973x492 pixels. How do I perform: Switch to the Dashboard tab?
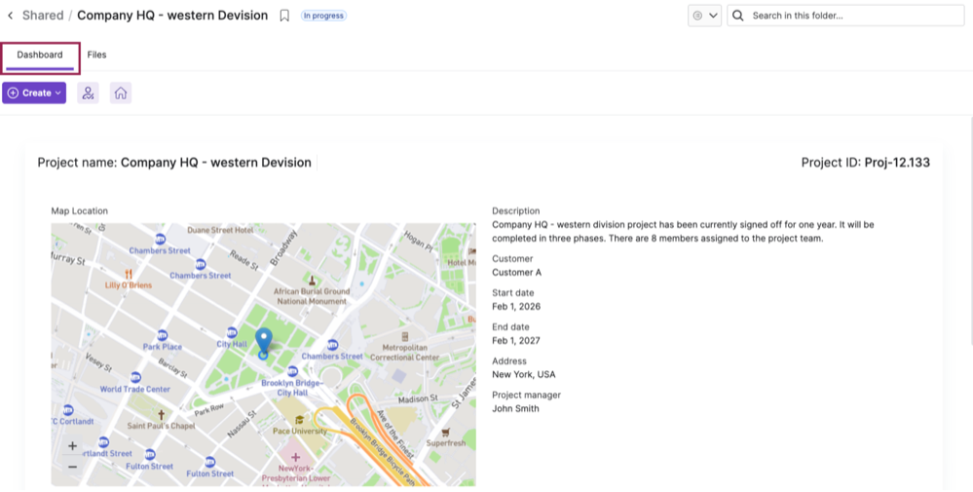click(40, 55)
